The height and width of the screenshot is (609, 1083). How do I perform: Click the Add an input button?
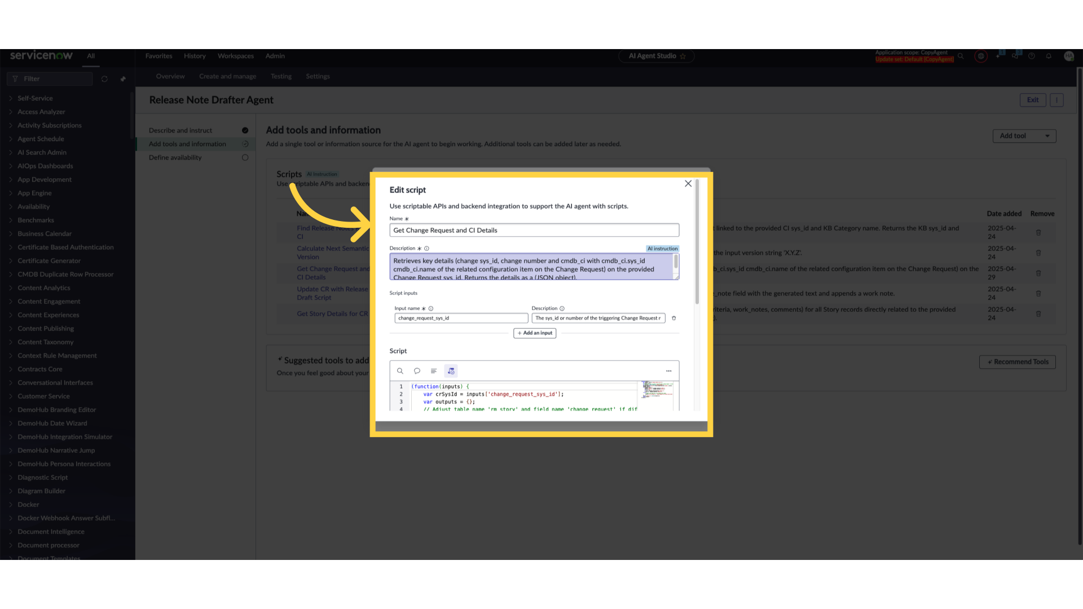pyautogui.click(x=535, y=333)
